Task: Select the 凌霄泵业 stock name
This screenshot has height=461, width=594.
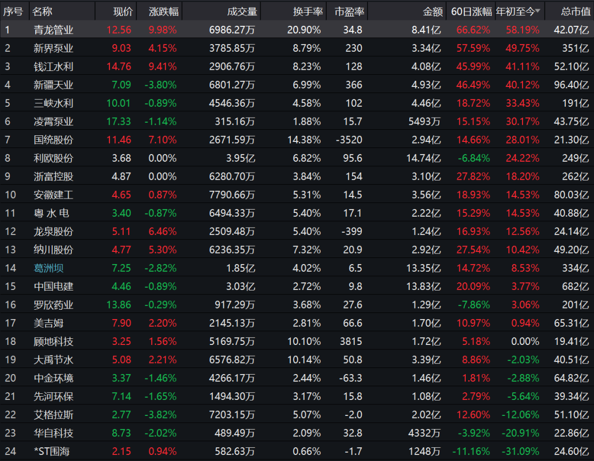Action: click(53, 122)
